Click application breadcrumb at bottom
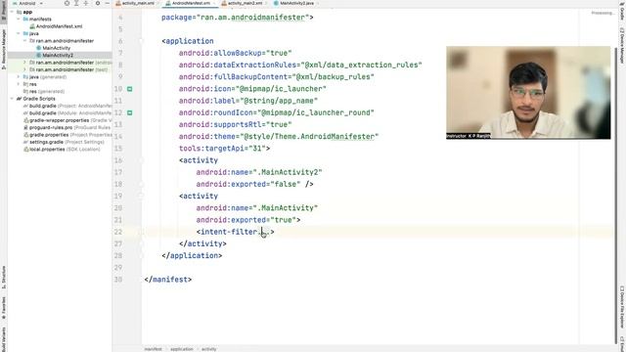The image size is (626, 352). coord(182,349)
